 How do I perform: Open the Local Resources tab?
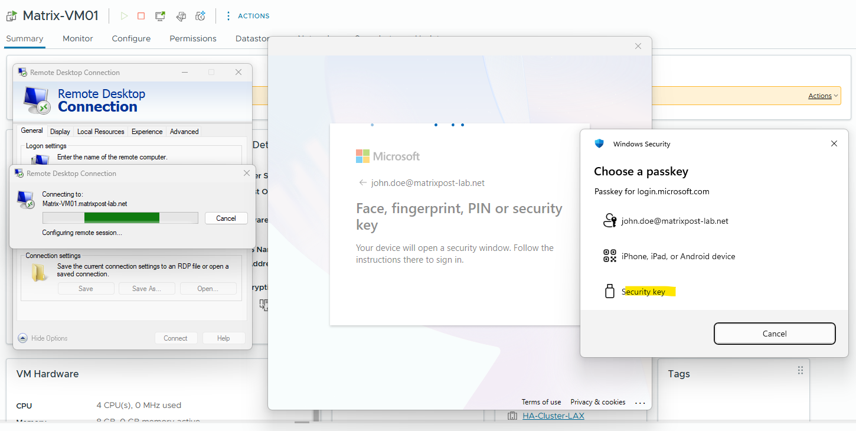coord(101,131)
